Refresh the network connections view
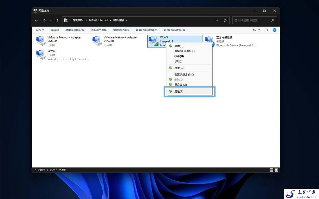Viewport: 319px width, 199px height. [225, 20]
